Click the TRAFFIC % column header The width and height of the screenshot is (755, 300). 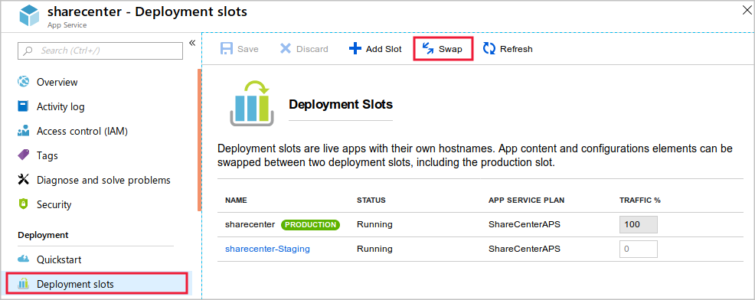click(639, 200)
